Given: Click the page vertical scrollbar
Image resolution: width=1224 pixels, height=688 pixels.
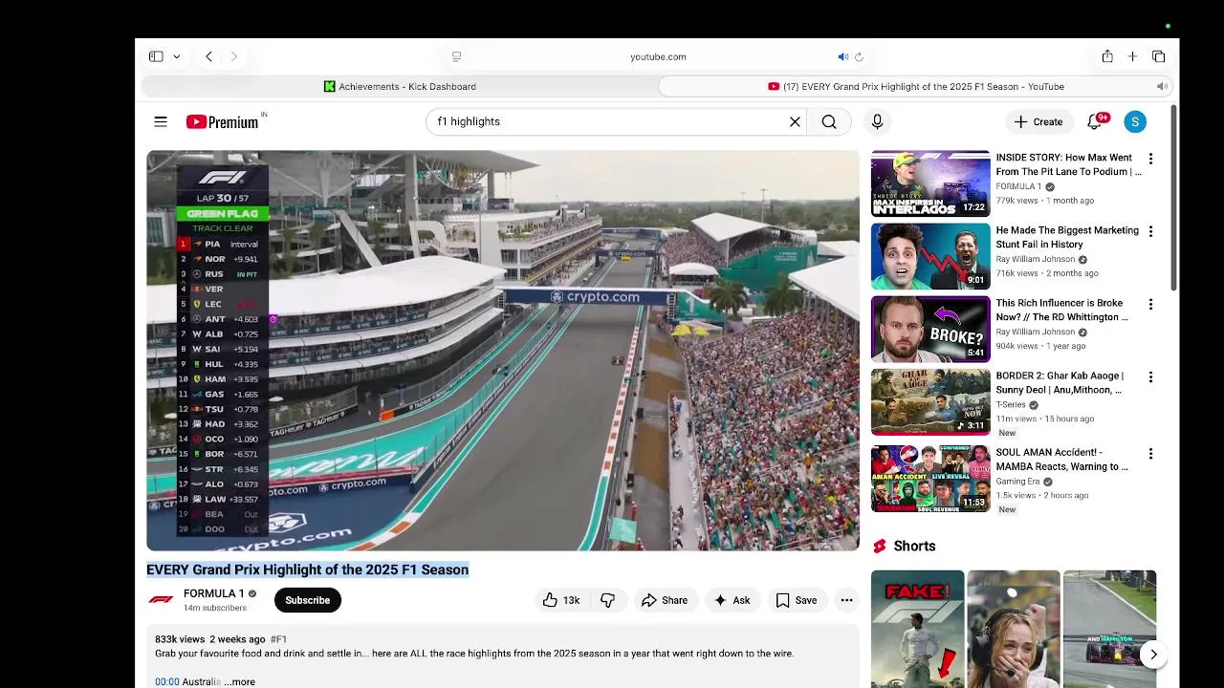Looking at the screenshot, I should click(1174, 196).
